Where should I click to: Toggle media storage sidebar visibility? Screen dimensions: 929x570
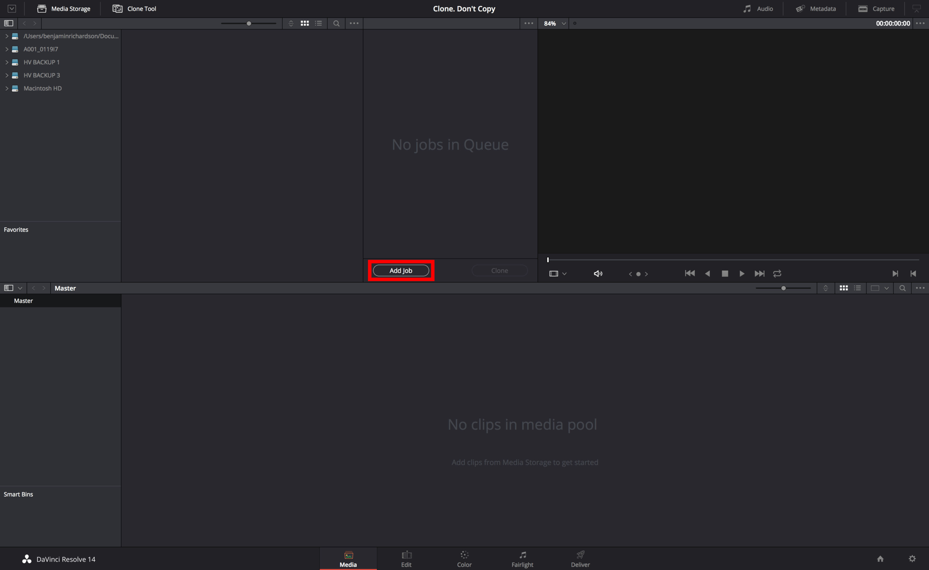pos(9,23)
